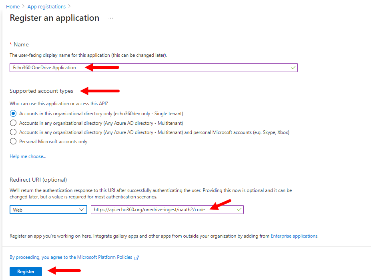This screenshot has width=371, height=280.
Task: Open the Help me choose link
Action: (x=28, y=156)
